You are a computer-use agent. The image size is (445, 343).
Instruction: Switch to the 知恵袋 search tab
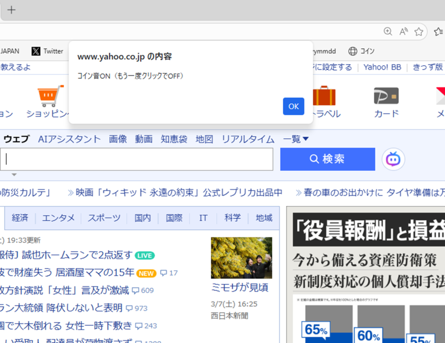174,139
